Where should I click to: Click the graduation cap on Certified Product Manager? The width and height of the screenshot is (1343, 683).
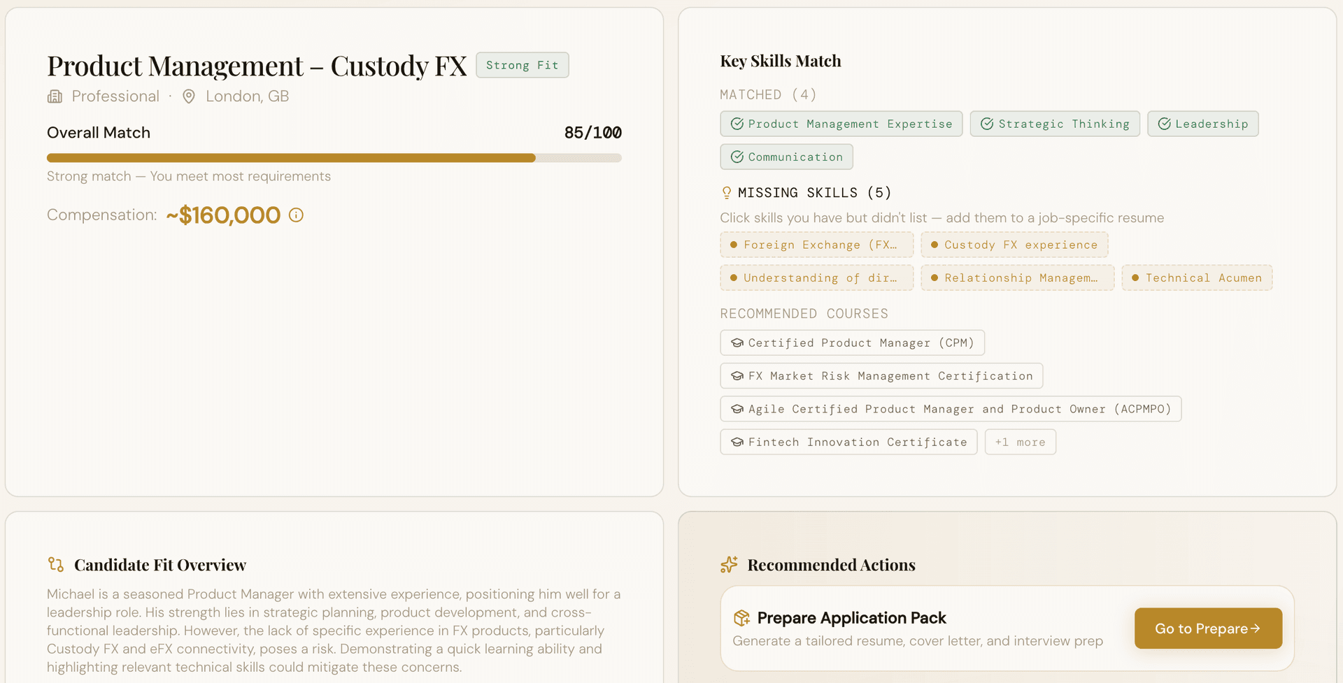pyautogui.click(x=737, y=343)
